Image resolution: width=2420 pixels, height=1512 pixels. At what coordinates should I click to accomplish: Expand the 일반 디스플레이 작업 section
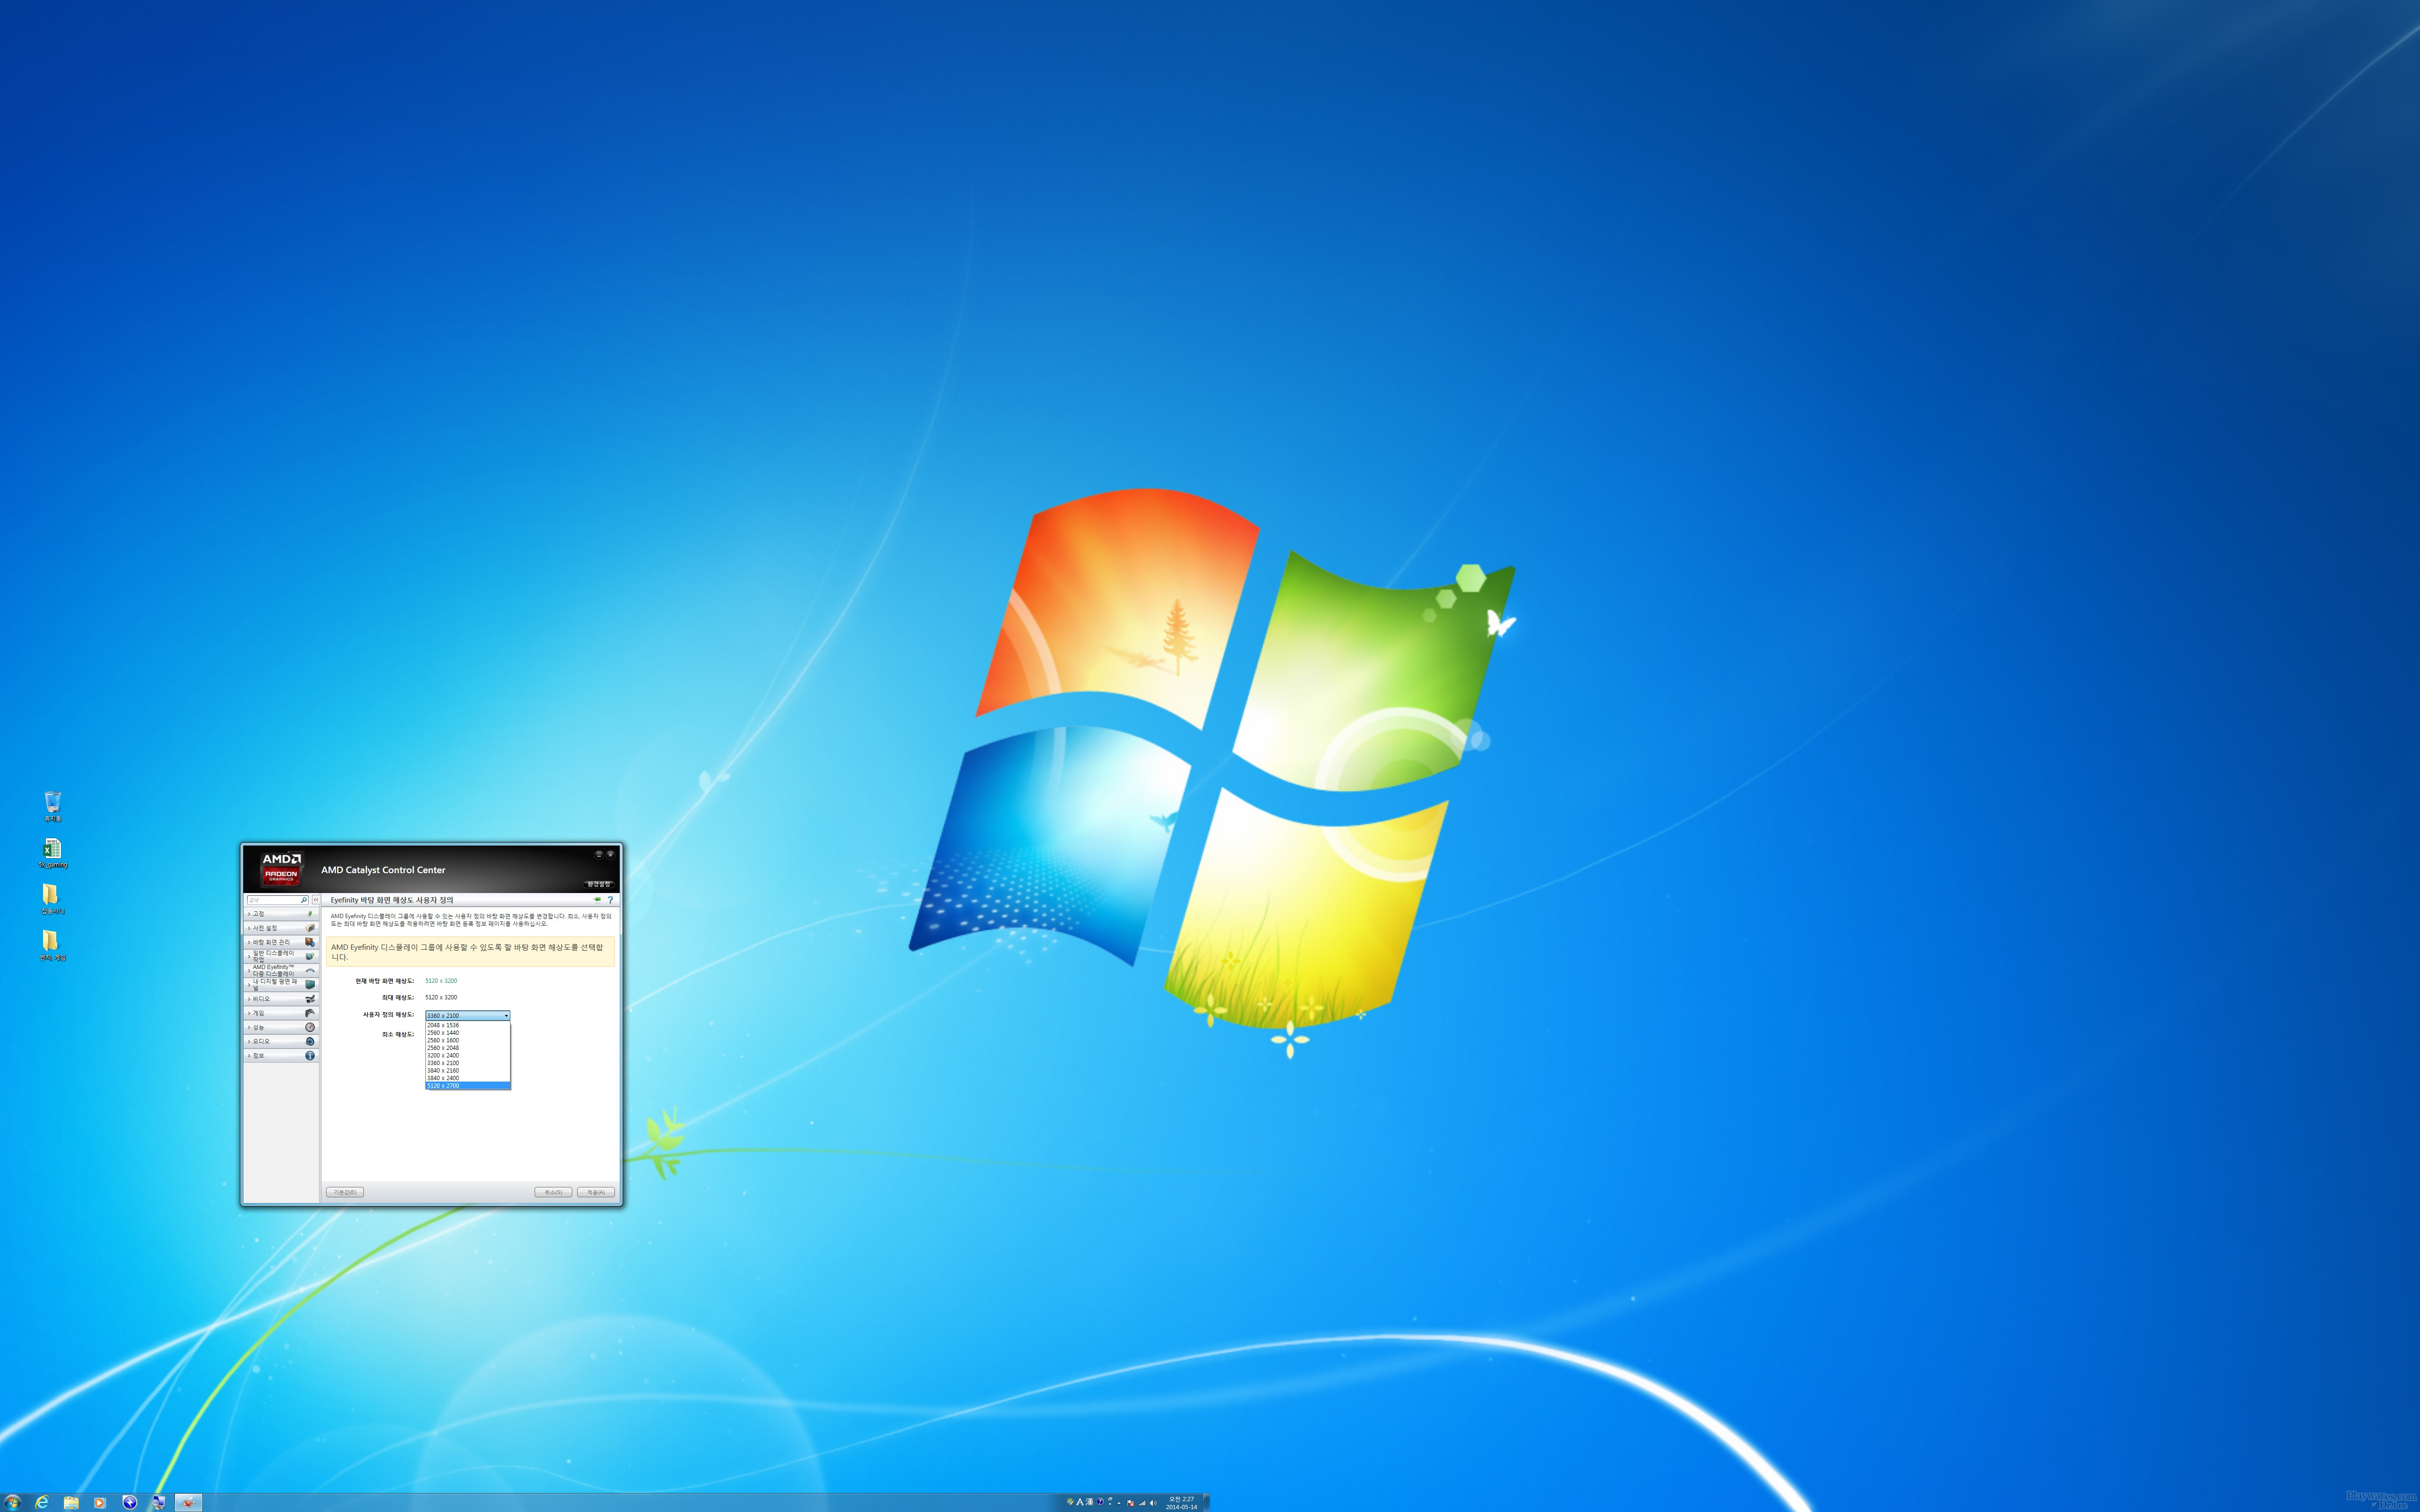tap(282, 956)
